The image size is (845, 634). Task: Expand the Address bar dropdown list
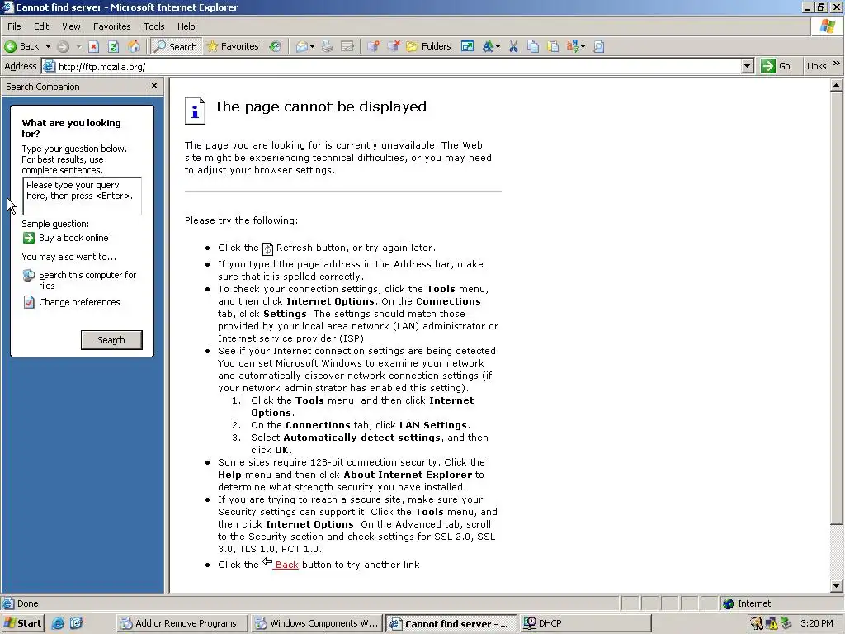point(747,66)
